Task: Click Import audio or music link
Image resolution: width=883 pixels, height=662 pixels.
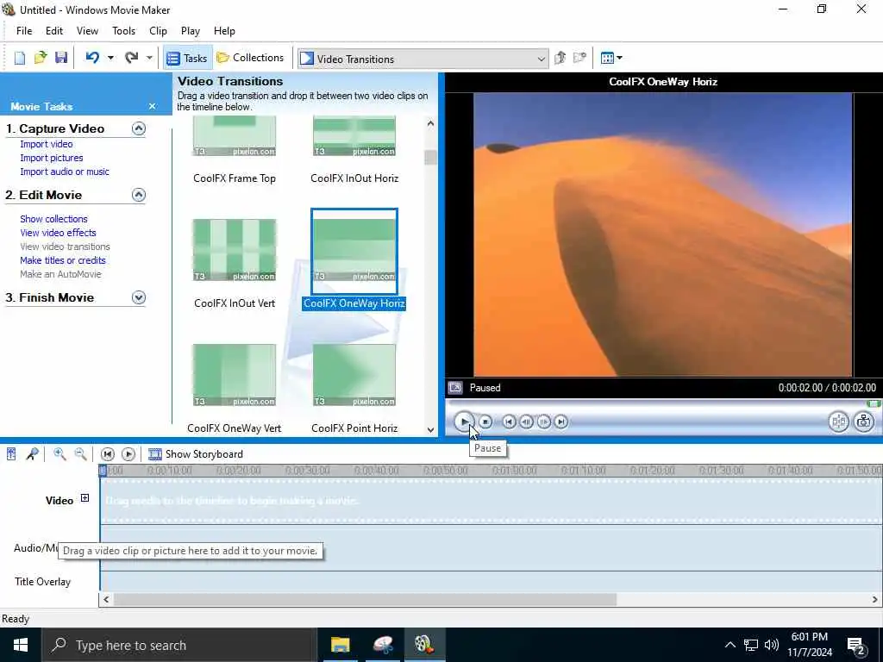Action: (x=65, y=172)
